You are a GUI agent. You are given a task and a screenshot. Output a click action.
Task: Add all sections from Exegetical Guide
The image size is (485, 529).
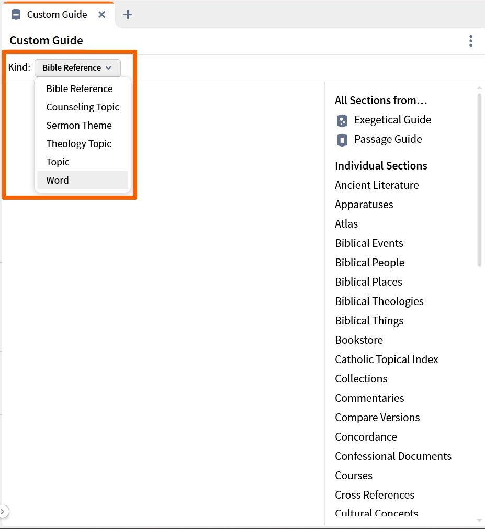coord(392,120)
